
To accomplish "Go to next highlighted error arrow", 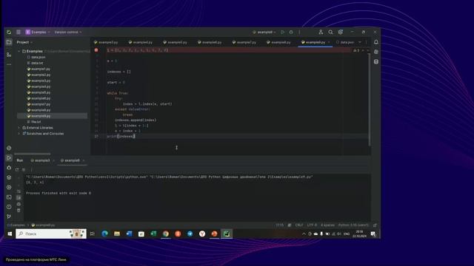I will tap(368, 50).
